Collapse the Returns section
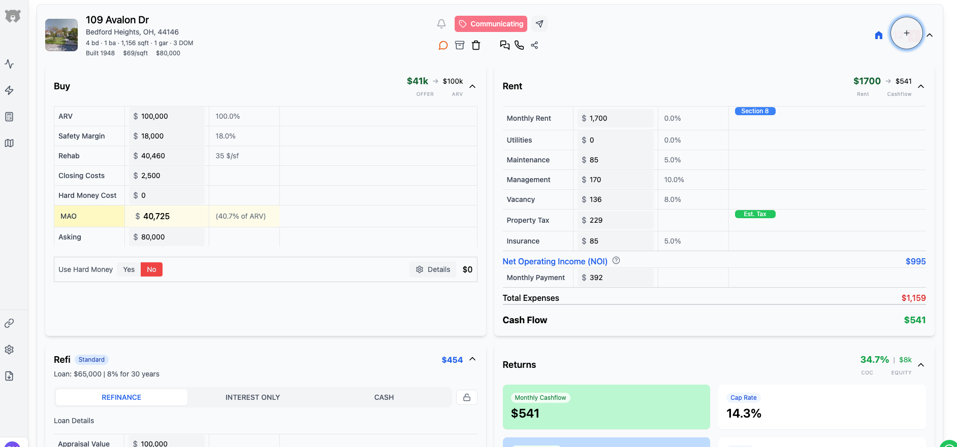Screen dimensions: 957x447 921,365
